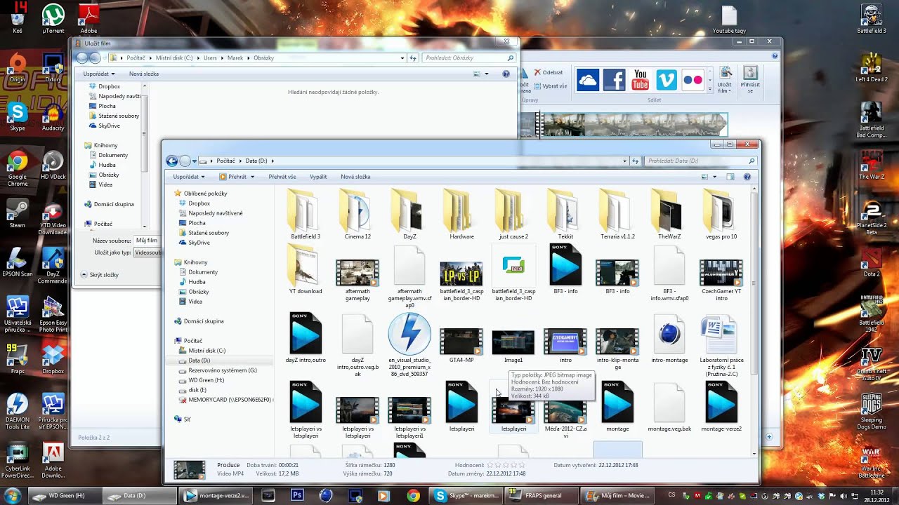Select the intro-montage file
This screenshot has width=899, height=505.
[x=669, y=338]
